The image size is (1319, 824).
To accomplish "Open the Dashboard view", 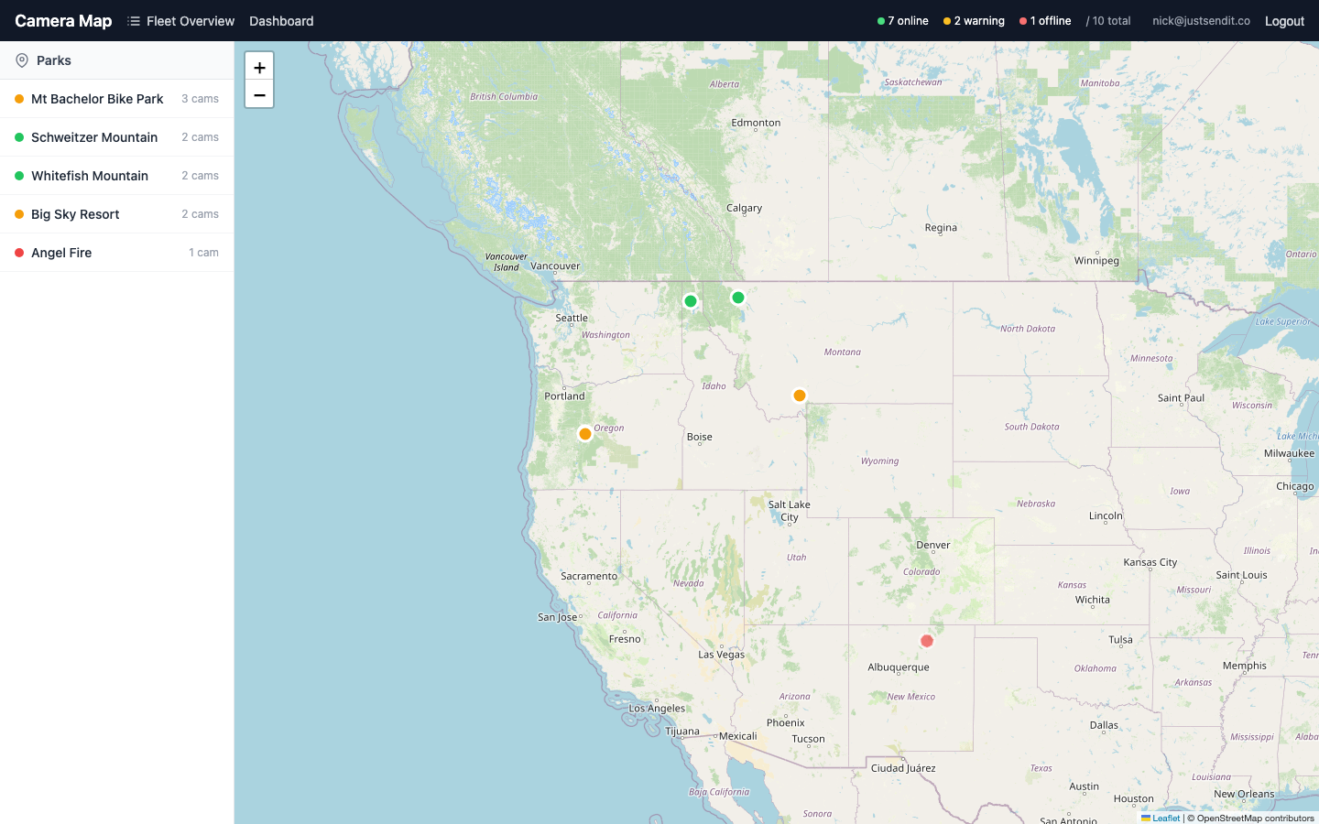I will coord(281,20).
